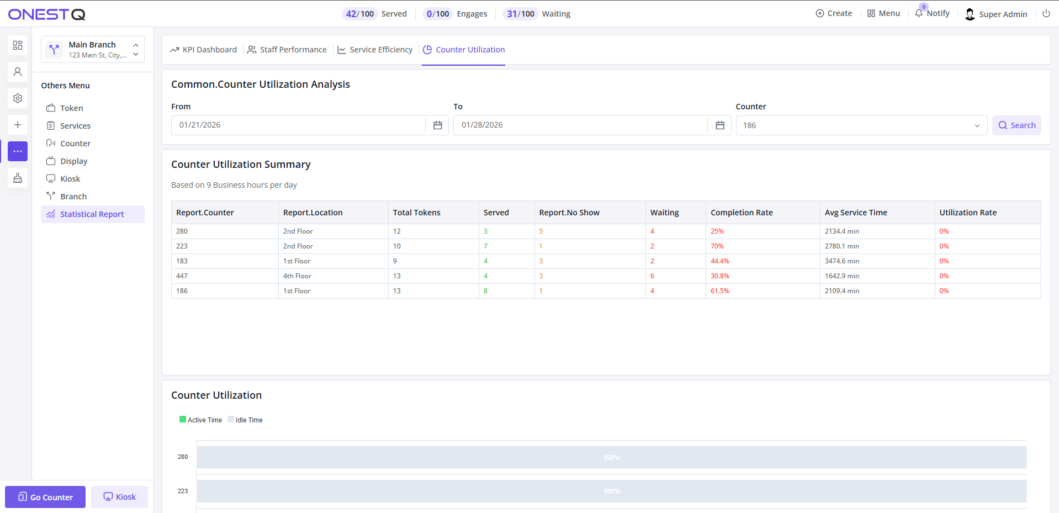Click counter 447 table cell
The width and height of the screenshot is (1059, 513).
(225, 276)
